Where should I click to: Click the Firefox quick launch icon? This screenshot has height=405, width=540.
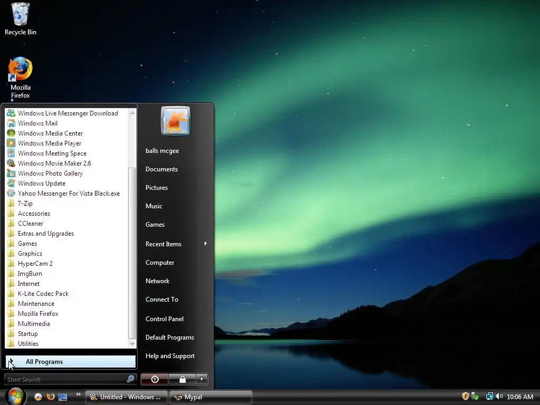point(51,397)
